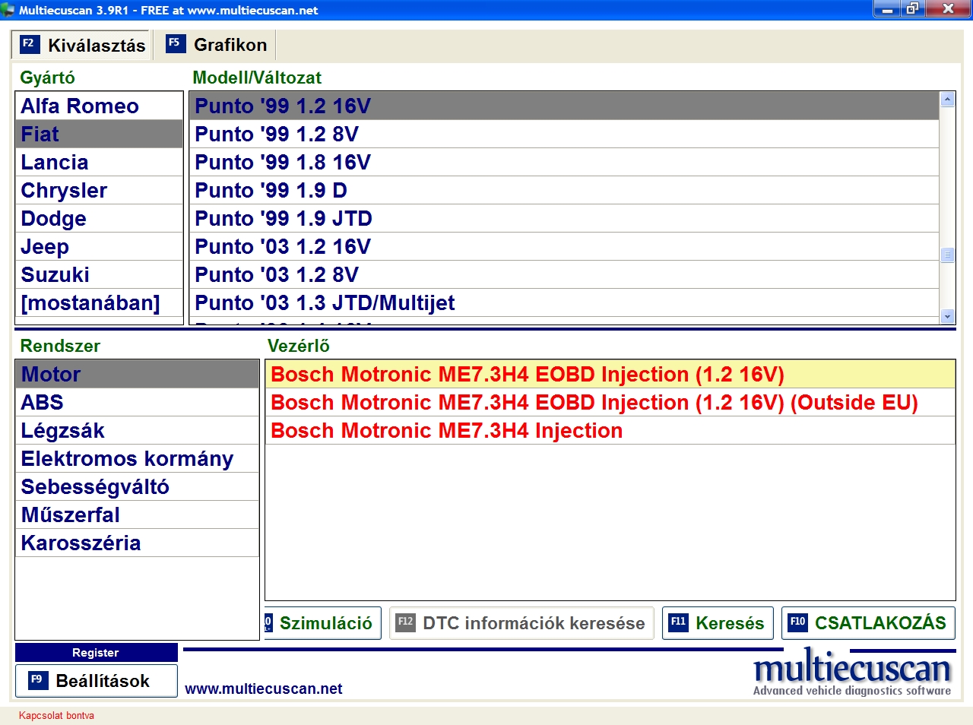Click the F11 Keresés button

coord(718,623)
